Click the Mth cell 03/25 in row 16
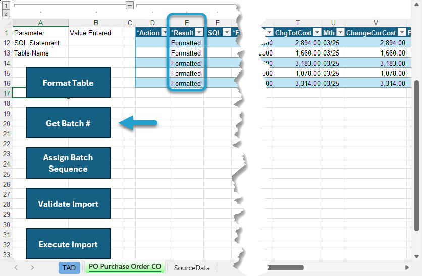This screenshot has width=422, height=276. (333, 83)
